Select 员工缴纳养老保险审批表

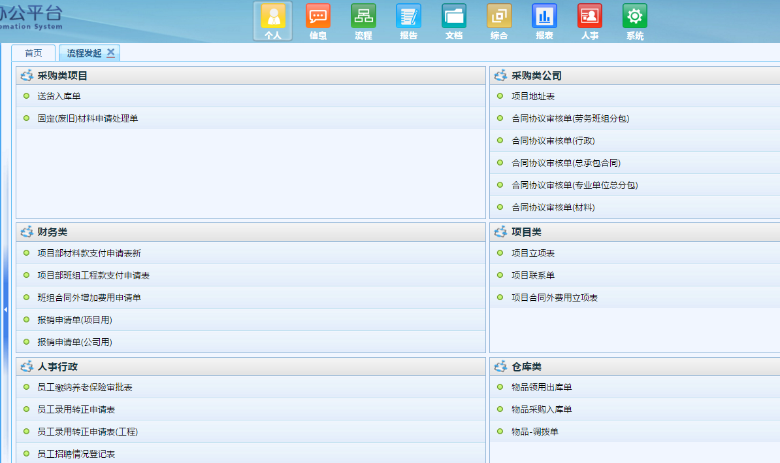click(x=84, y=387)
